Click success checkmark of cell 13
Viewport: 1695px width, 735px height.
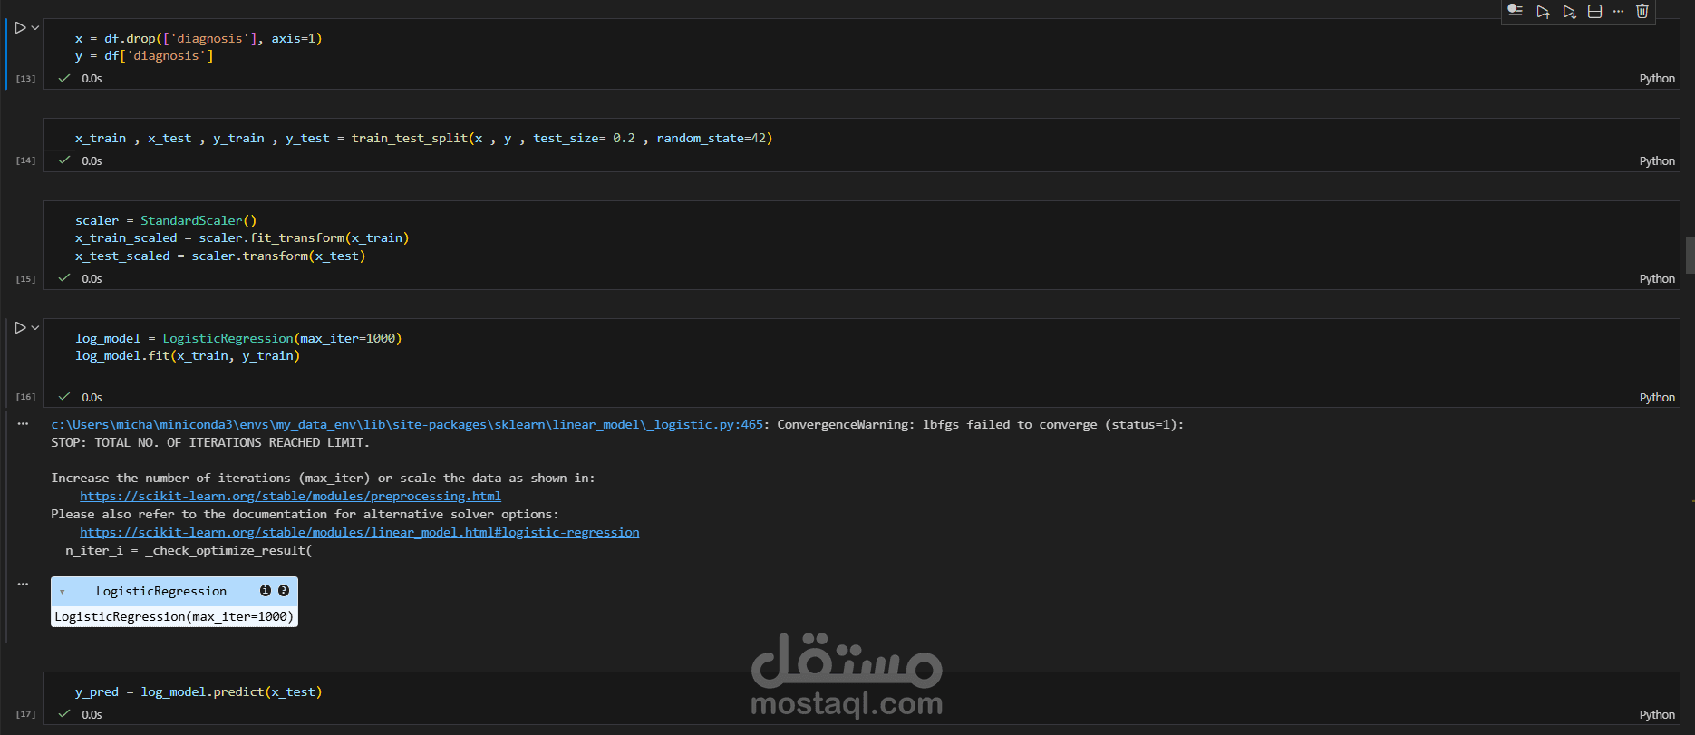[64, 79]
